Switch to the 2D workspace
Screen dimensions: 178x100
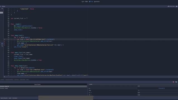pyautogui.click(x=83, y=2)
